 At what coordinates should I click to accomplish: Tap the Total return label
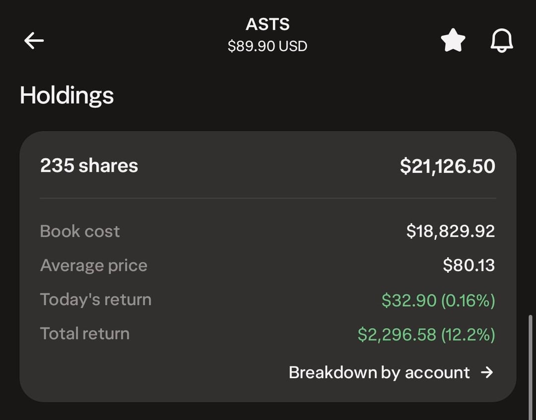click(85, 334)
